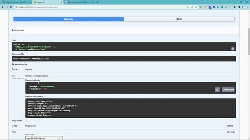The image size is (250, 140).
Task: Click the 'No links' text
Action: pos(231,132)
